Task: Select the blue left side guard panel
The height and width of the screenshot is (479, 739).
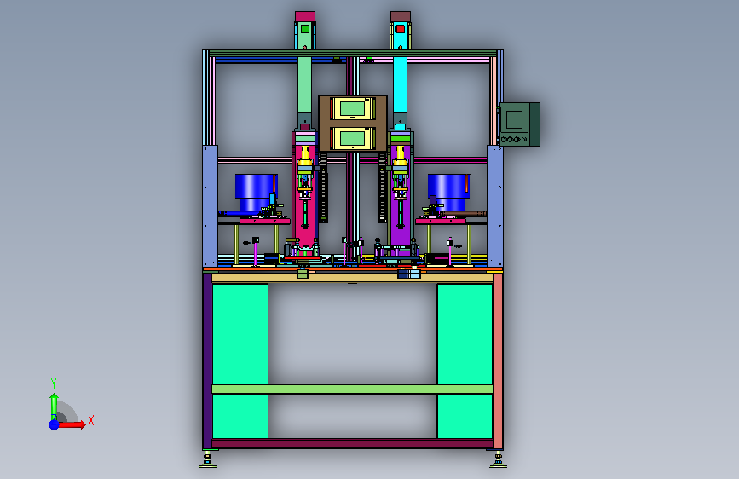Action: 211,206
